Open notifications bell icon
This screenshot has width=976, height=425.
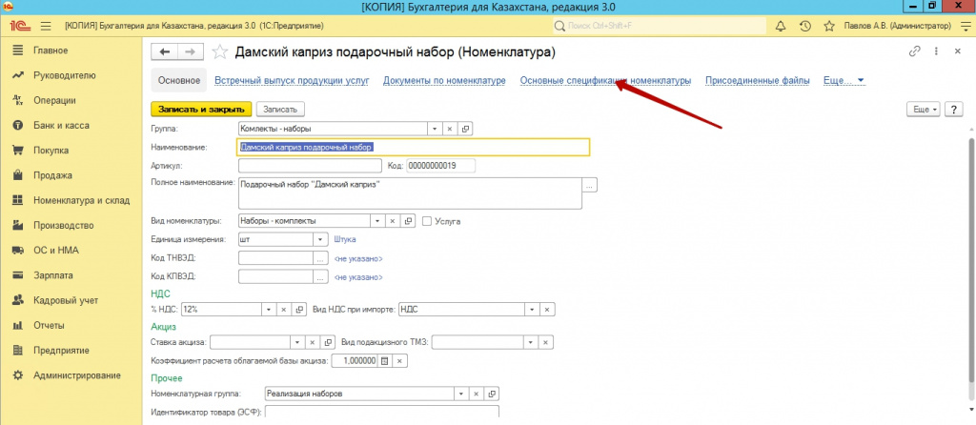780,26
